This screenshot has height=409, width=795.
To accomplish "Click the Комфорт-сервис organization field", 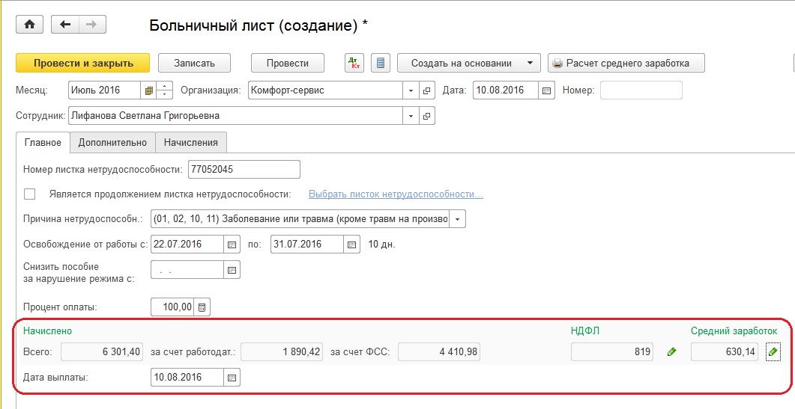I will (x=326, y=90).
